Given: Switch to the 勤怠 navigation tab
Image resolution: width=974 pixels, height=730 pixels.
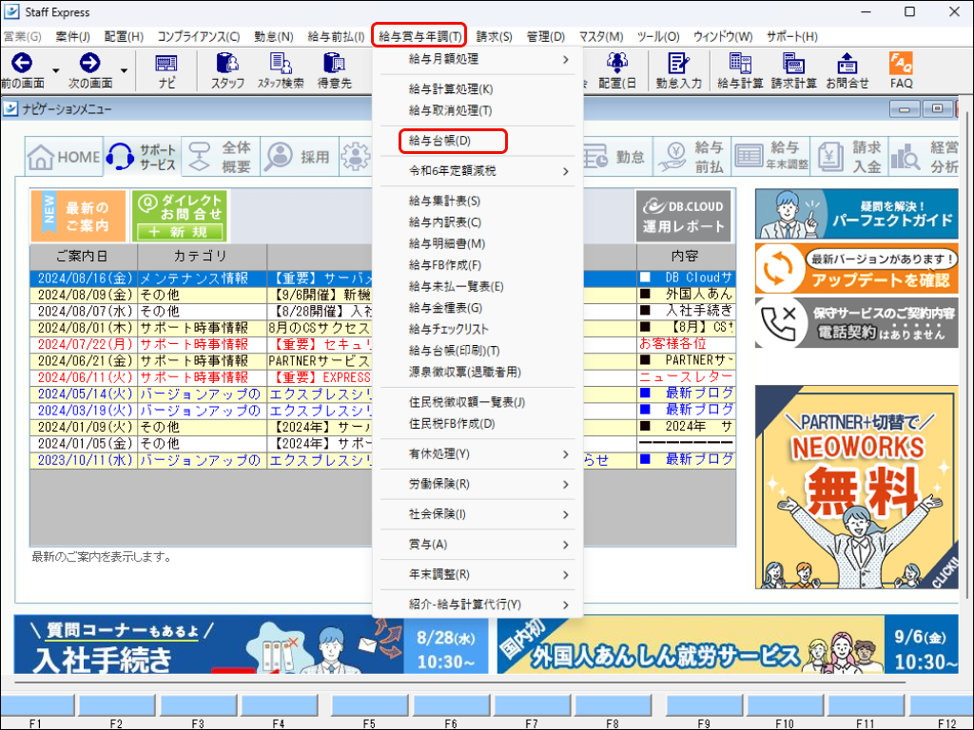Looking at the screenshot, I should click(x=616, y=157).
